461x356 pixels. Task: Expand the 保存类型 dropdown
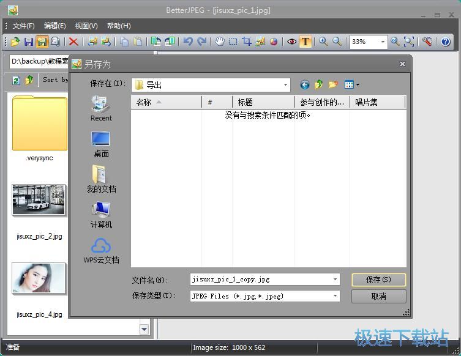[335, 296]
